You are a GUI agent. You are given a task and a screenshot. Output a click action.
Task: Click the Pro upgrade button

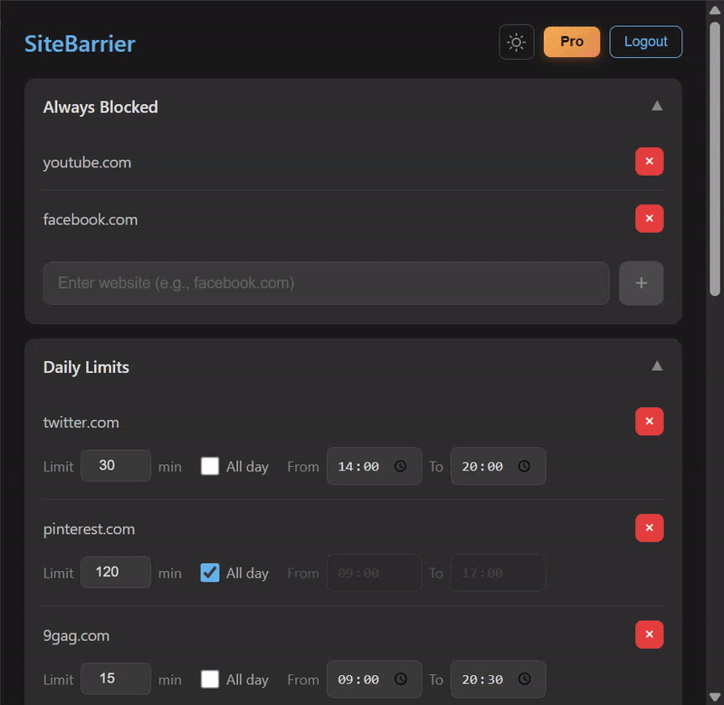click(x=571, y=42)
